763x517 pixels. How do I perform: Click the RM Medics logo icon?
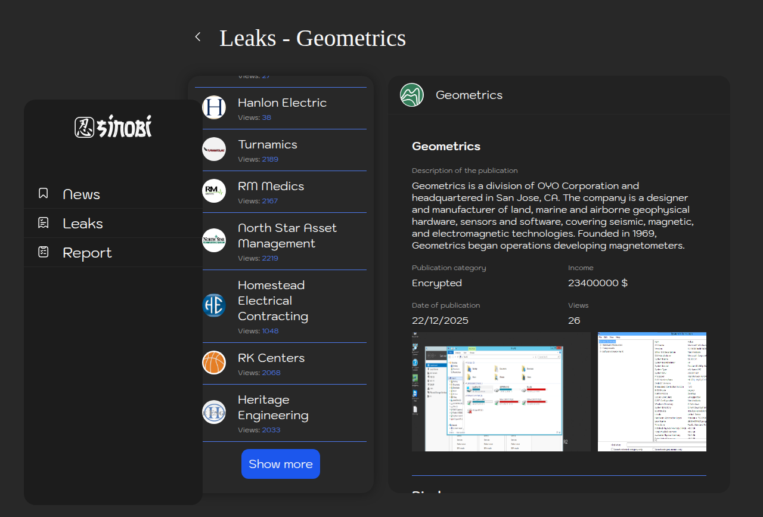coord(214,191)
